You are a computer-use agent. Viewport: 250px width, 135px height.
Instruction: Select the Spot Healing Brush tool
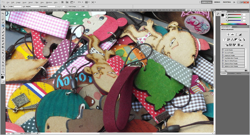click(3, 32)
